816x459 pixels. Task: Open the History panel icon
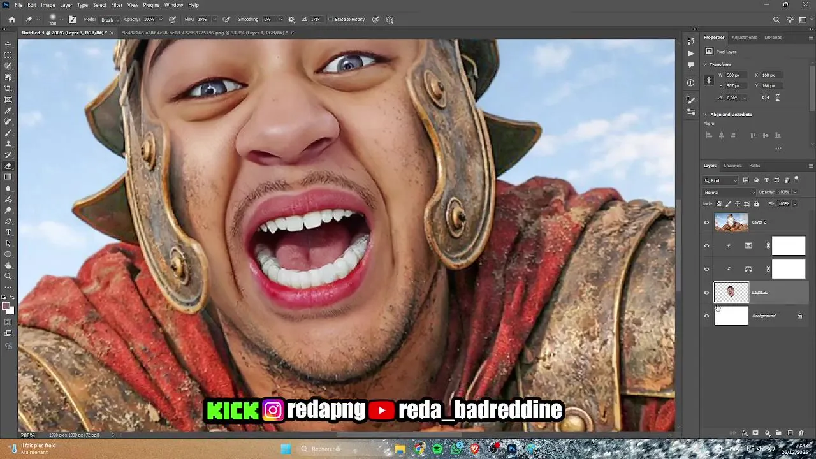coord(690,42)
